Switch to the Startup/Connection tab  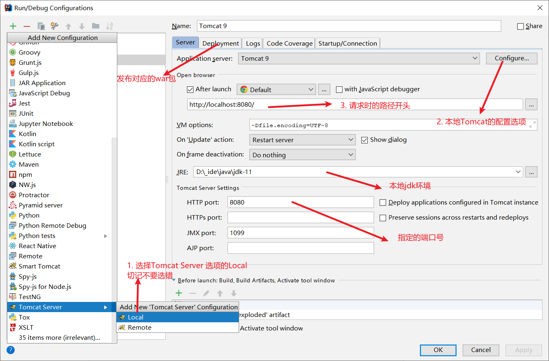348,43
